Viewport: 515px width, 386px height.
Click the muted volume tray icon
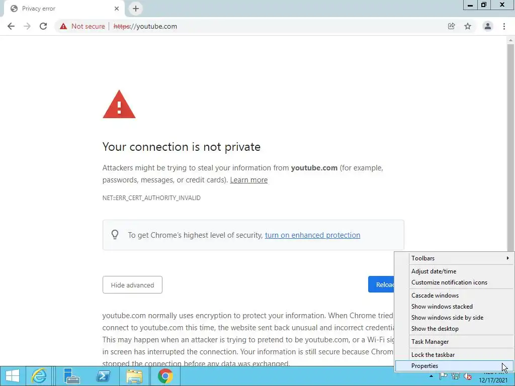(468, 376)
